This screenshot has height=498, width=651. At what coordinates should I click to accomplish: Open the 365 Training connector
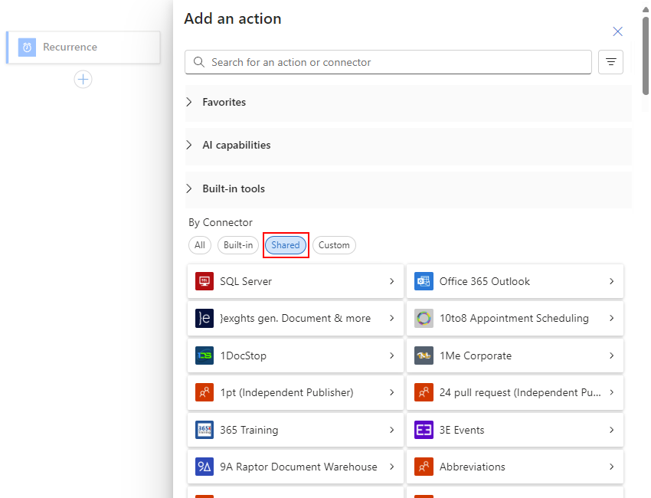pos(295,430)
